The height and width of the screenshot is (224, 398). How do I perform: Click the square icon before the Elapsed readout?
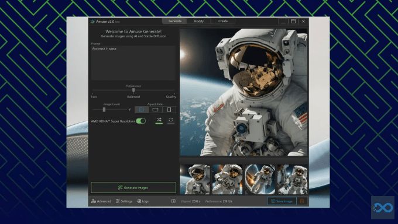click(x=173, y=201)
